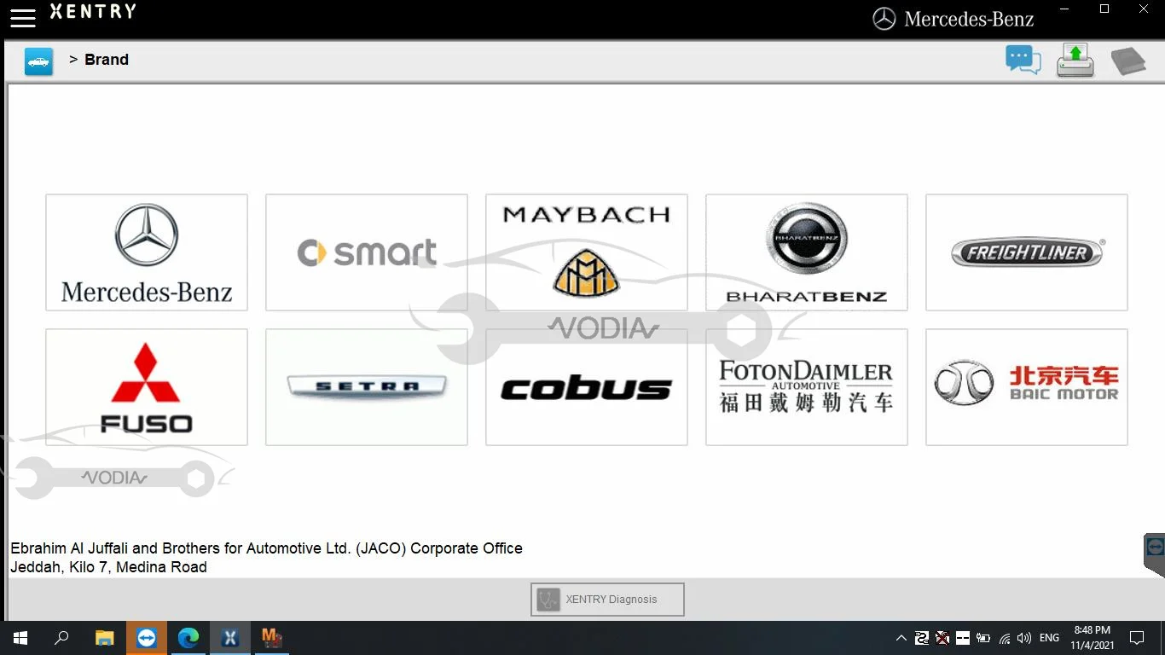Screen dimensions: 1165x655
Task: Pick the Cobus brand tile
Action: click(x=587, y=387)
